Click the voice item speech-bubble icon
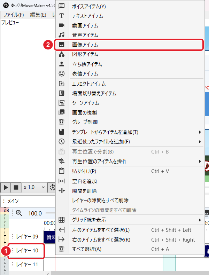This screenshot has height=275, width=209. 61,6
